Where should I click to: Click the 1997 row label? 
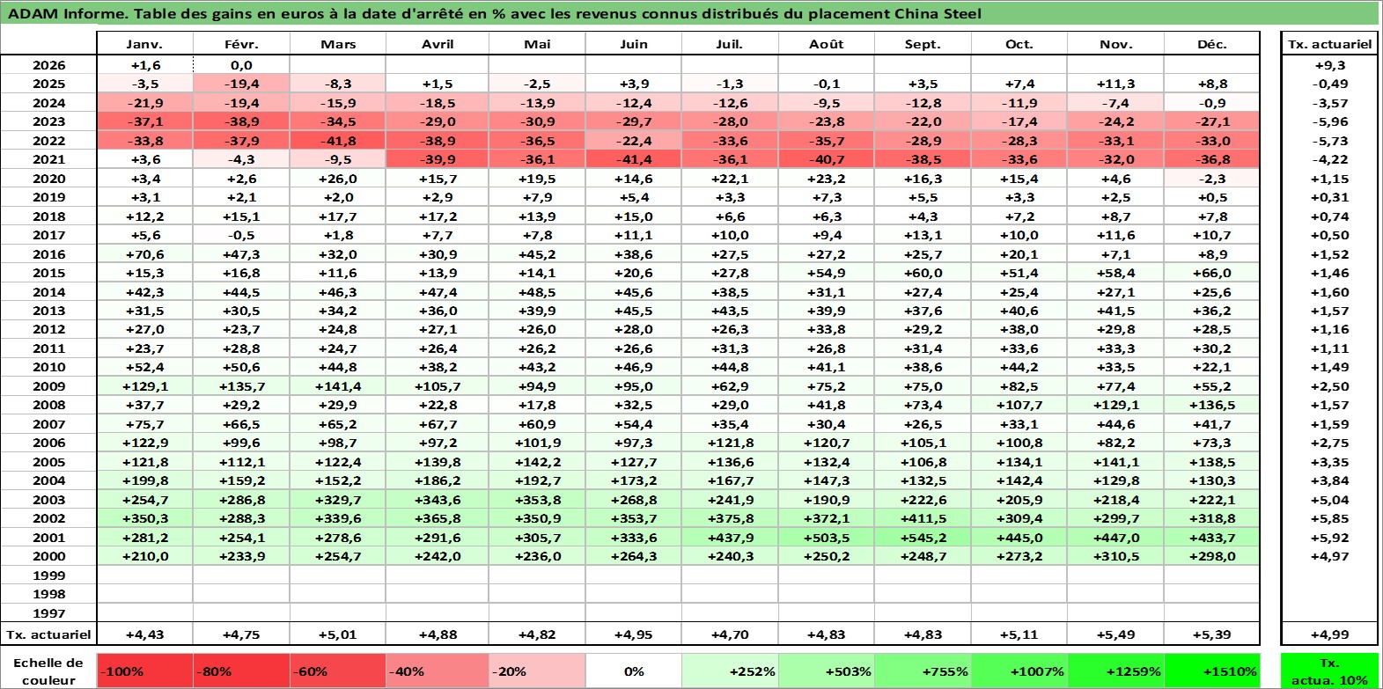(48, 613)
